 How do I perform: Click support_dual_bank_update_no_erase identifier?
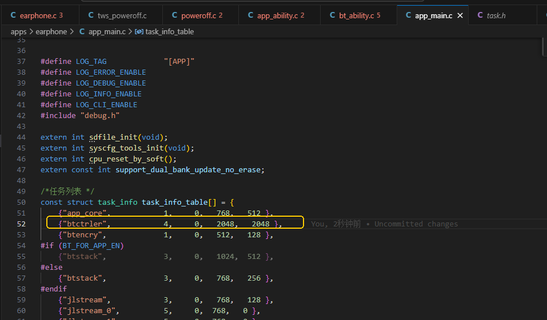[x=188, y=169]
